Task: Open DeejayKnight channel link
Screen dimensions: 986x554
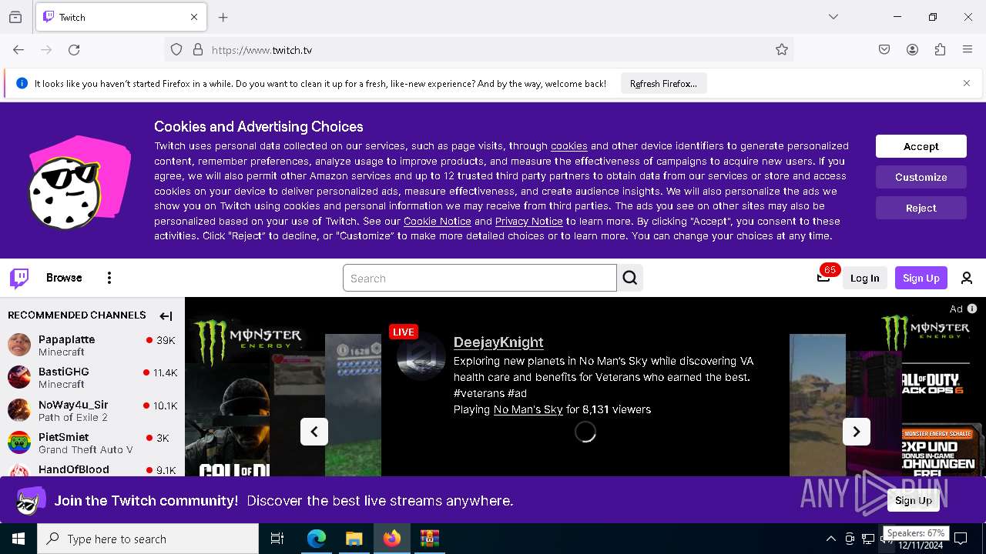Action: (x=498, y=342)
